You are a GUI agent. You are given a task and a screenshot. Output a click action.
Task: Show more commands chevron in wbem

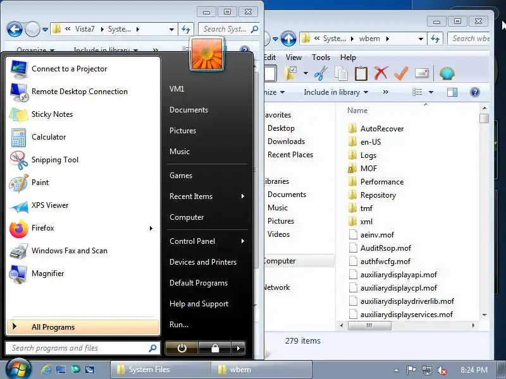click(386, 92)
